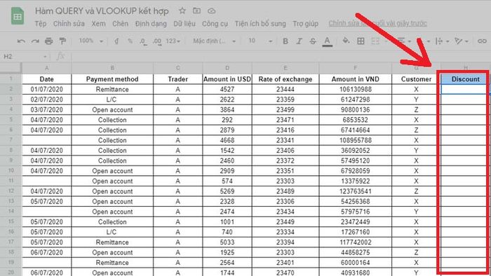Expand the 100% zoom dropdown

click(91, 41)
